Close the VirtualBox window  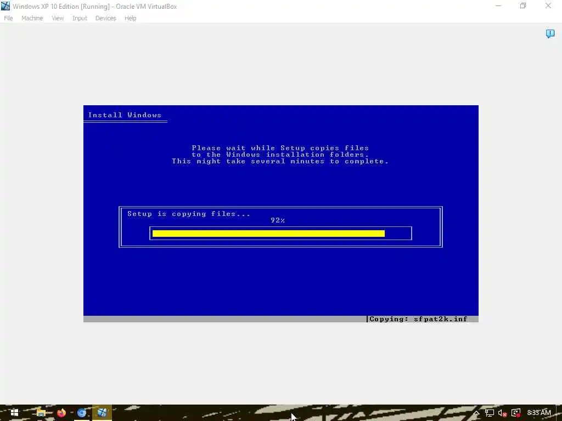(548, 5)
